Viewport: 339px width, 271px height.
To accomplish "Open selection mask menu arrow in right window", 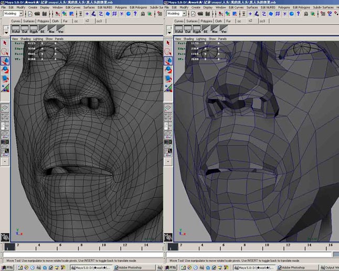I will [244, 14].
